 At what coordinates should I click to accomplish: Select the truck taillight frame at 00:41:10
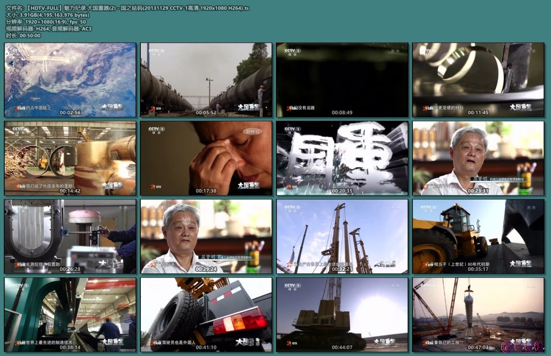pyautogui.click(x=206, y=315)
